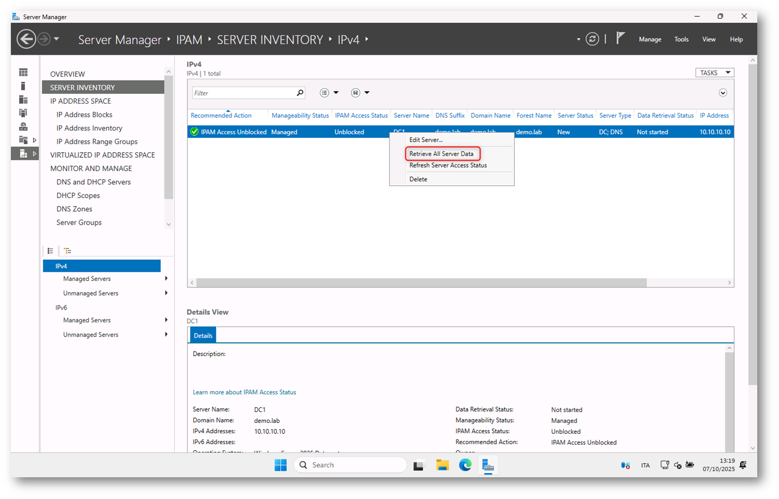779x499 pixels.
Task: Open Learn more about IPAM Access Status
Action: [x=244, y=392]
